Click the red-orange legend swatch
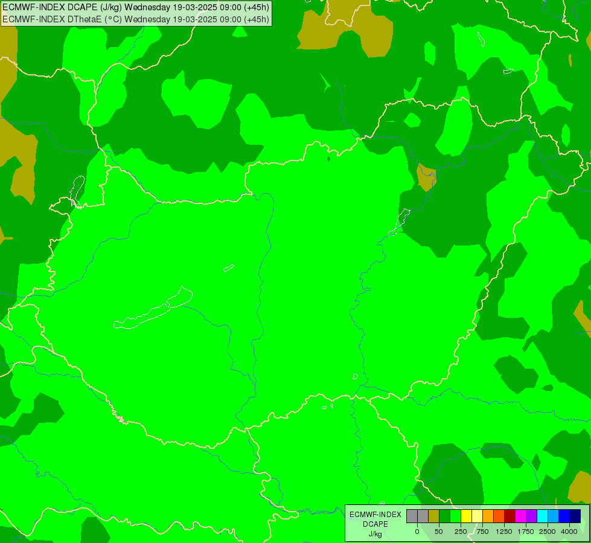The height and width of the screenshot is (543, 591). click(499, 516)
